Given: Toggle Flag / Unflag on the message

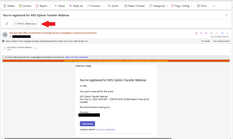Looking at the screenshot, I should tap(180, 6).
